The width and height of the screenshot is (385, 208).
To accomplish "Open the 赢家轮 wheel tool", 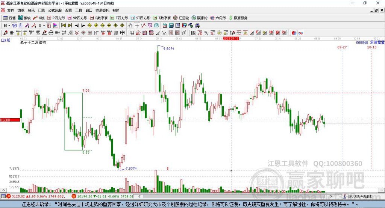I will pyautogui.click(x=199, y=18).
